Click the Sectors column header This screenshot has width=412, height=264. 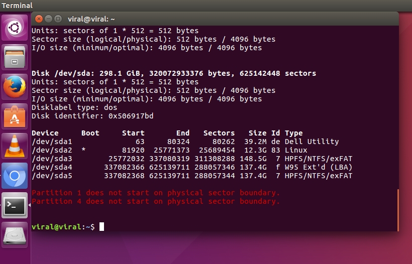click(x=219, y=133)
